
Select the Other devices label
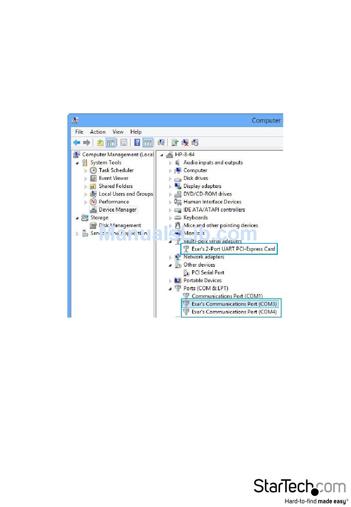coord(199,265)
